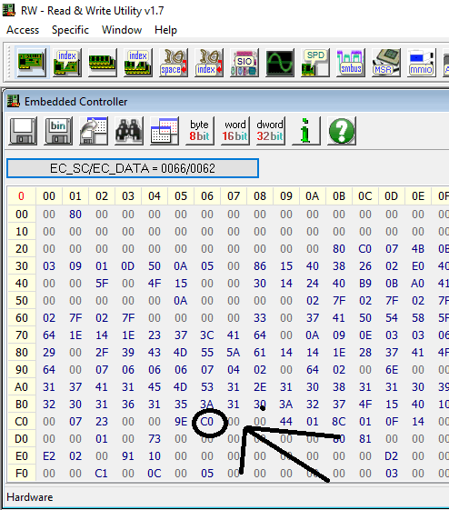
Task: Select value 5A in row 80
Action: (234, 353)
